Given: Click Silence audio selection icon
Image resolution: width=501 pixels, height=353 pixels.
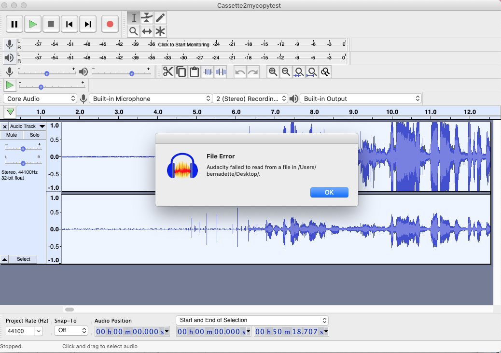Looking at the screenshot, I should (x=221, y=72).
